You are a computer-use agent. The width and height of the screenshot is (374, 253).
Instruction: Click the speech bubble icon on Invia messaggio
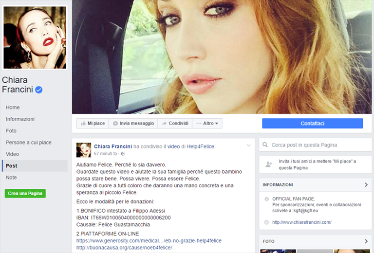[x=115, y=124]
